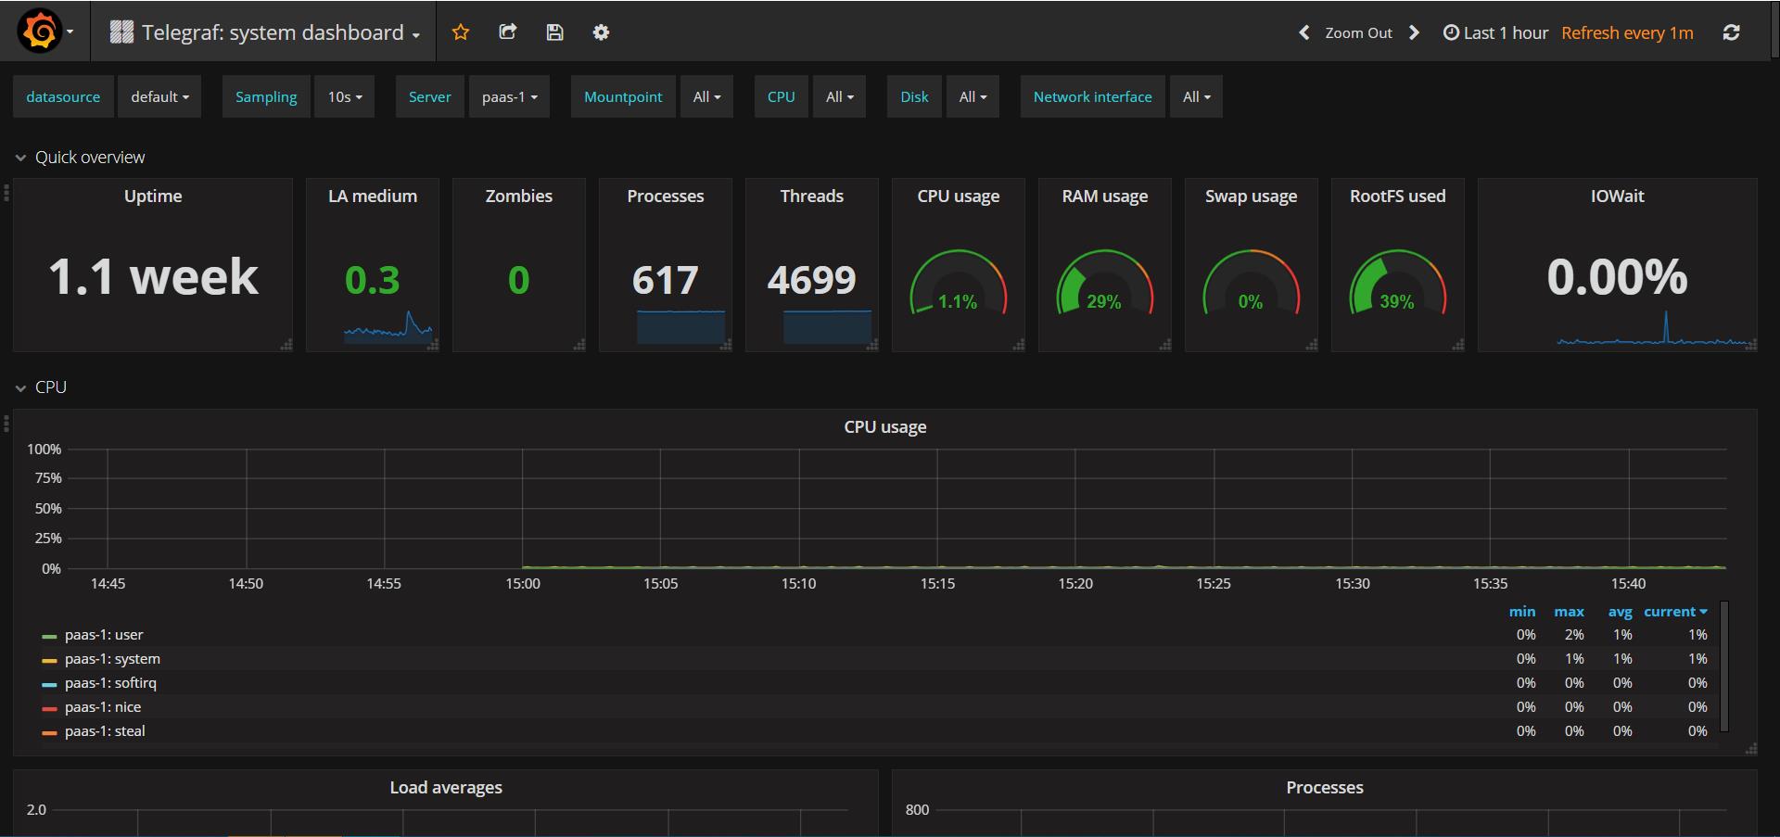Click the CPU usage legend scrollbar
1780x837 pixels.
(1724, 667)
